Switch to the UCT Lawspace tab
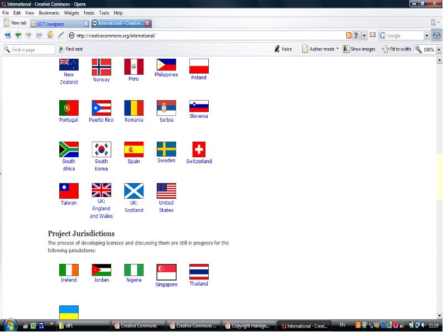This screenshot has height=332, width=443. (58, 23)
